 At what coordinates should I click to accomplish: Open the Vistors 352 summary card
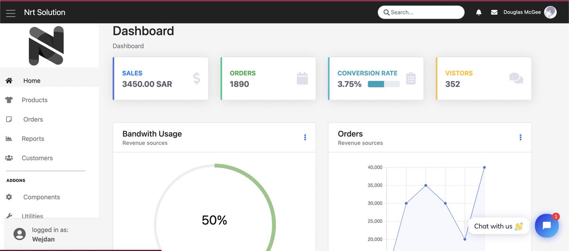coord(484,79)
